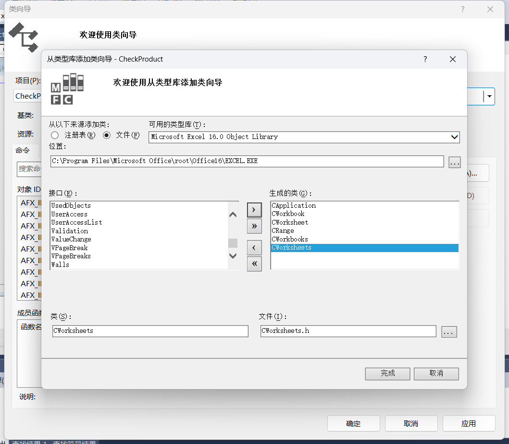Select Validation in interface list
This screenshot has height=444, width=509.
[139, 231]
